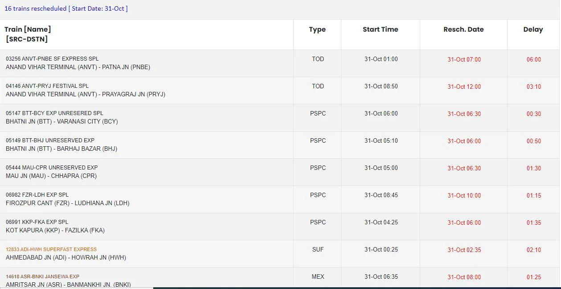
Task: Click route KOT KAPURA - FAZILKA
Action: (55, 231)
